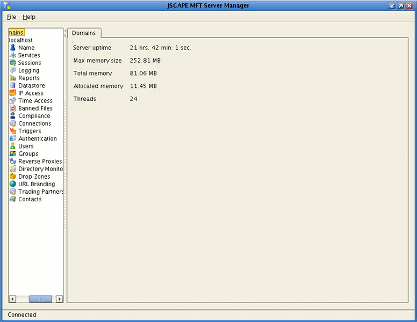Click the Authentication card icon
417x322 pixels.
(x=13, y=138)
